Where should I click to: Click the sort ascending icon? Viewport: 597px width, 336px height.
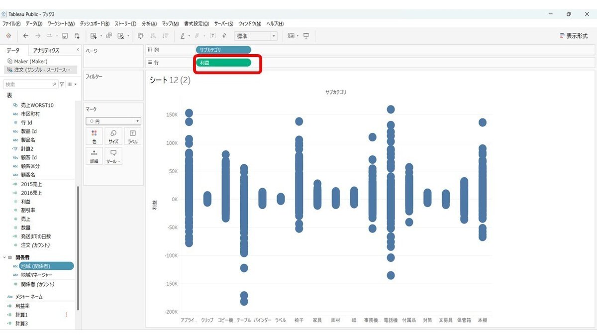(x=153, y=36)
